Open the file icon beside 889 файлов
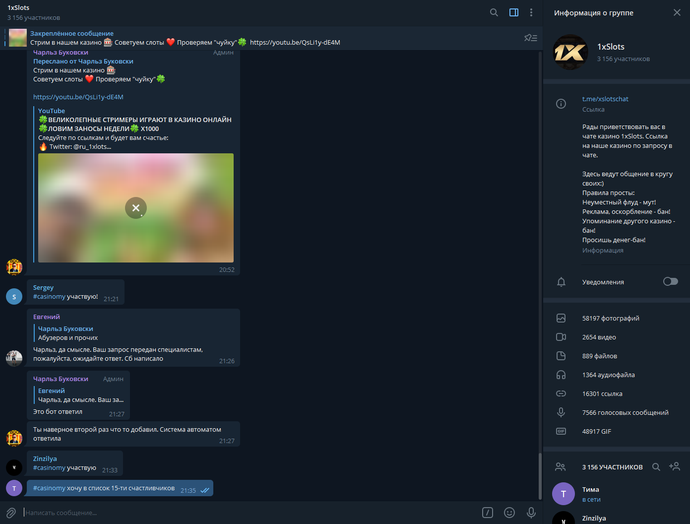The height and width of the screenshot is (524, 690). 561,356
